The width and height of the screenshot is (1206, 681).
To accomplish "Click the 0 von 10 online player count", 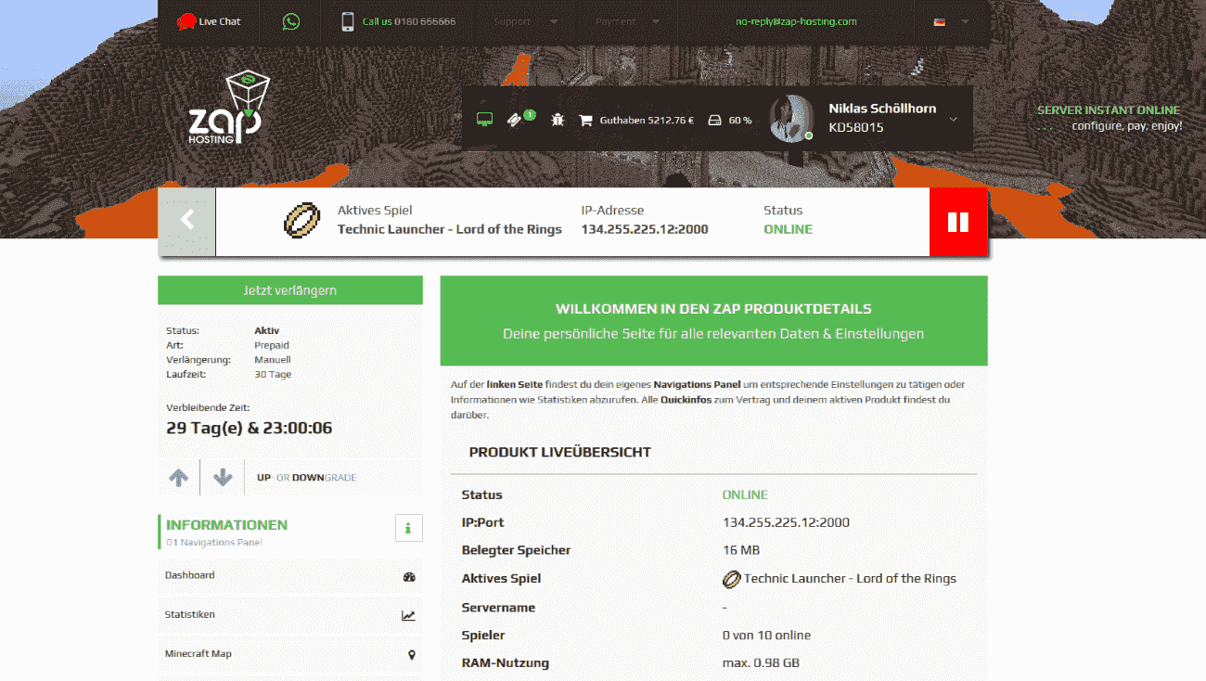I will [766, 636].
